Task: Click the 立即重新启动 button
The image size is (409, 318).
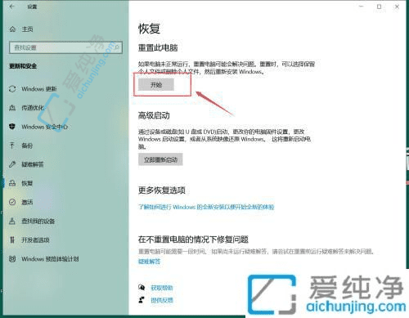Action: point(160,159)
